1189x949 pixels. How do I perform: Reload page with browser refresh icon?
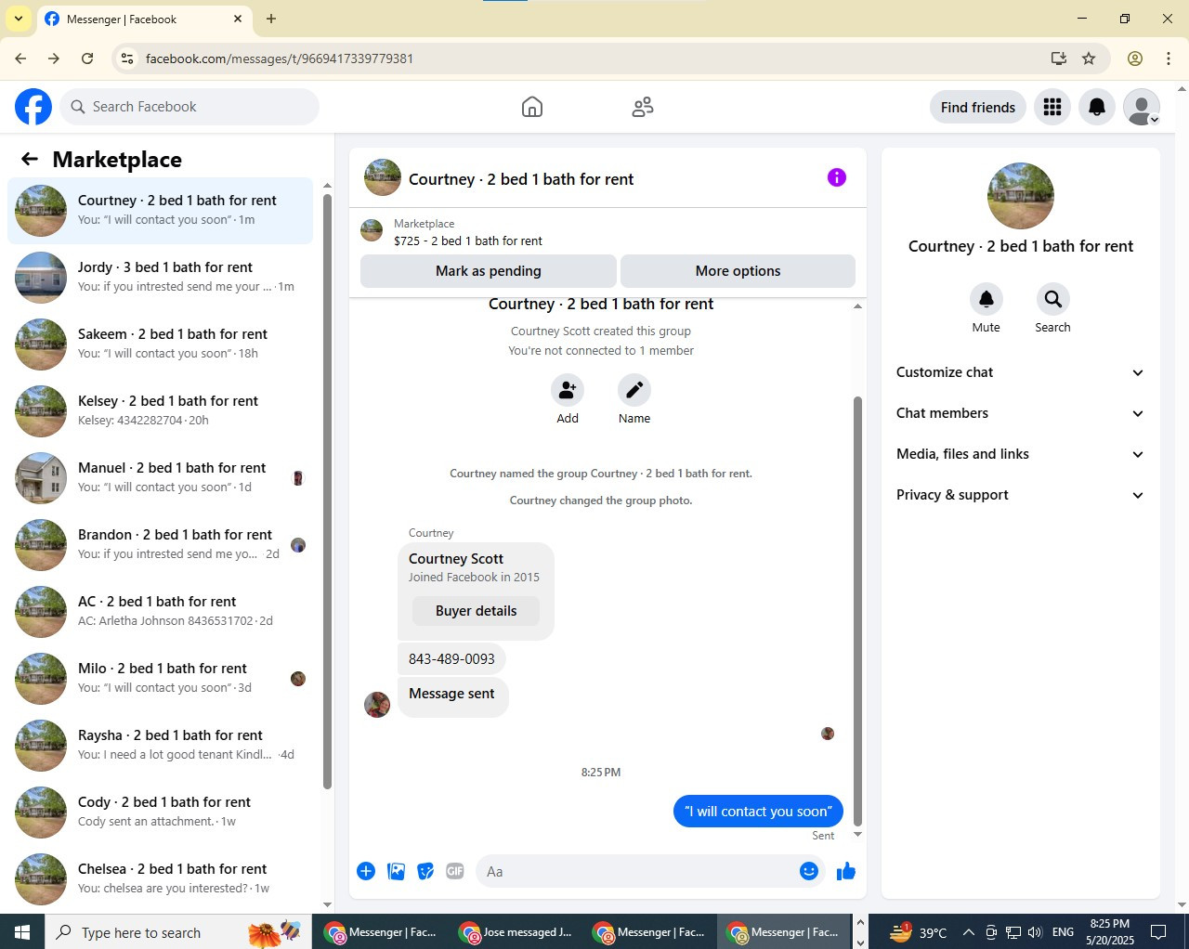(87, 58)
